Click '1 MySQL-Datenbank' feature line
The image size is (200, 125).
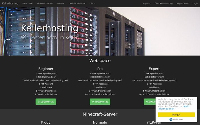click(46, 91)
